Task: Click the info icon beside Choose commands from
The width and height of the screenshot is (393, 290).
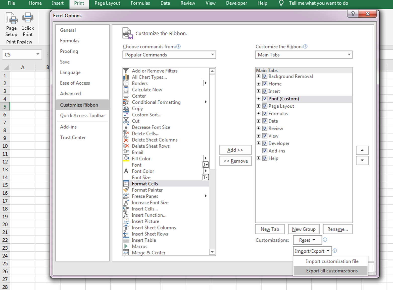Action: [178, 46]
